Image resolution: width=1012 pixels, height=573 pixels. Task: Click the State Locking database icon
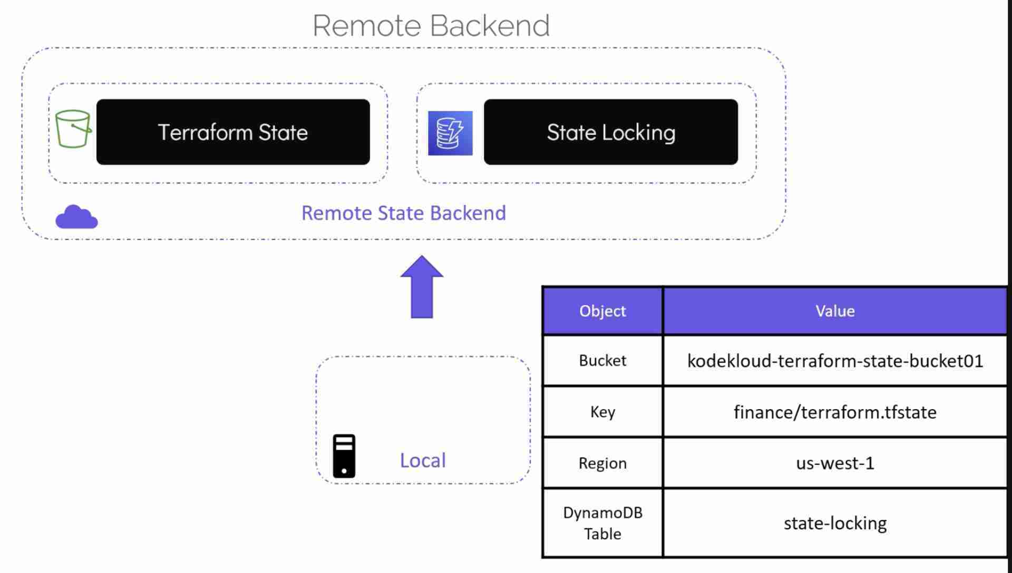pos(450,132)
